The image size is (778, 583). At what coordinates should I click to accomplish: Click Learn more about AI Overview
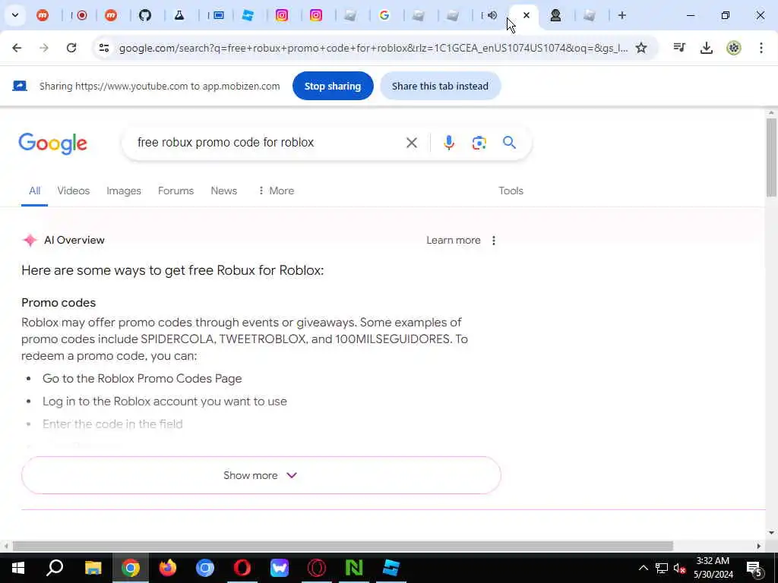[x=454, y=241]
